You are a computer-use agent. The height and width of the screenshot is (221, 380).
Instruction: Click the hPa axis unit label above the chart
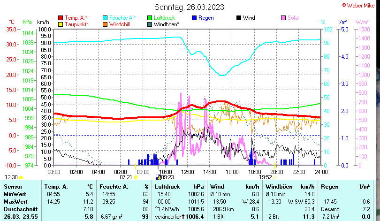pos(27,22)
